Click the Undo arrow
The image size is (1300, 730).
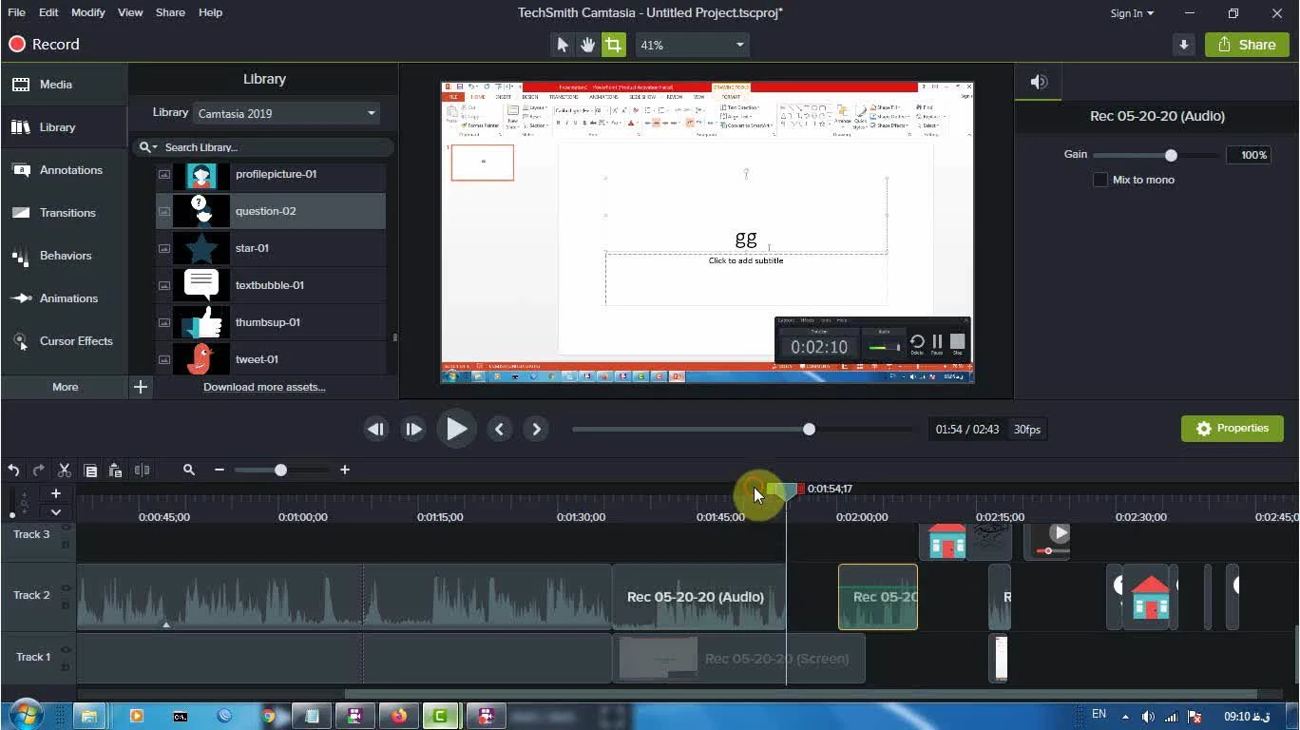[13, 470]
